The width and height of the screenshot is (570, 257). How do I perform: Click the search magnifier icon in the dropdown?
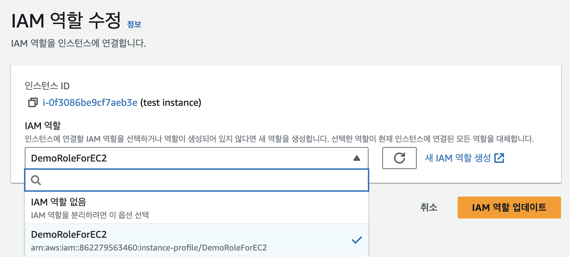tap(36, 180)
